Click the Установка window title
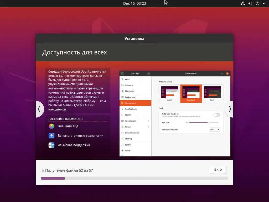 [x=134, y=39]
